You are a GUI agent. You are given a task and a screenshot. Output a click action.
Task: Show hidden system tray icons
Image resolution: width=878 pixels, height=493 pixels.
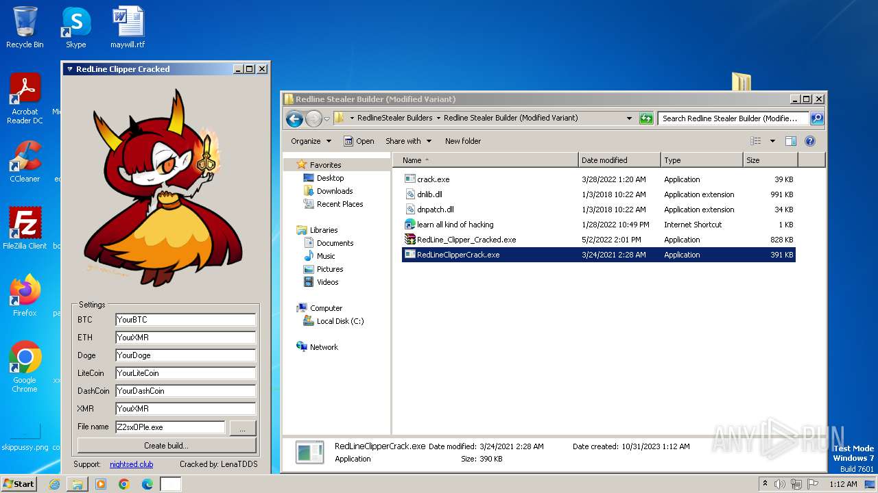[x=765, y=484]
